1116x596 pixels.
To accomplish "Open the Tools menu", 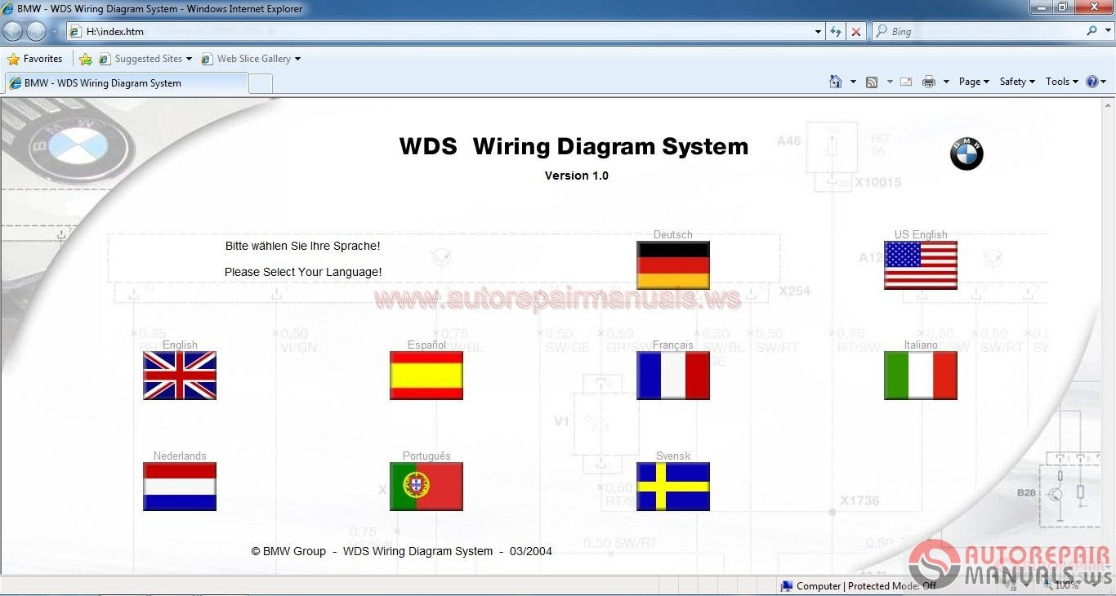I will click(x=1061, y=82).
